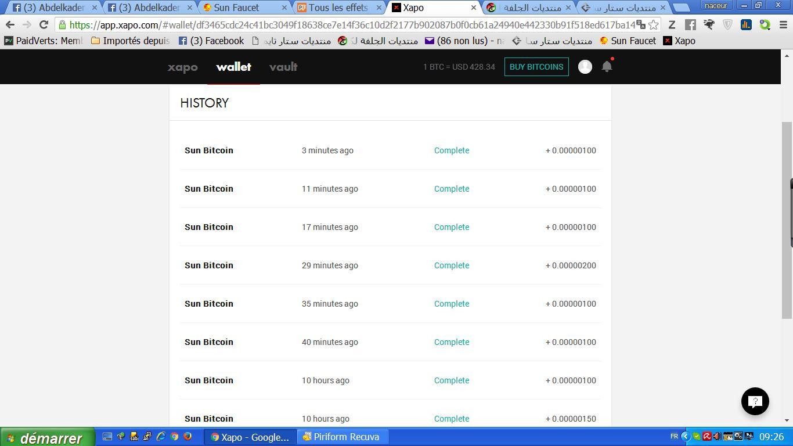Click the '11 minutes ago' timestamp
This screenshot has height=446, width=793.
330,189
